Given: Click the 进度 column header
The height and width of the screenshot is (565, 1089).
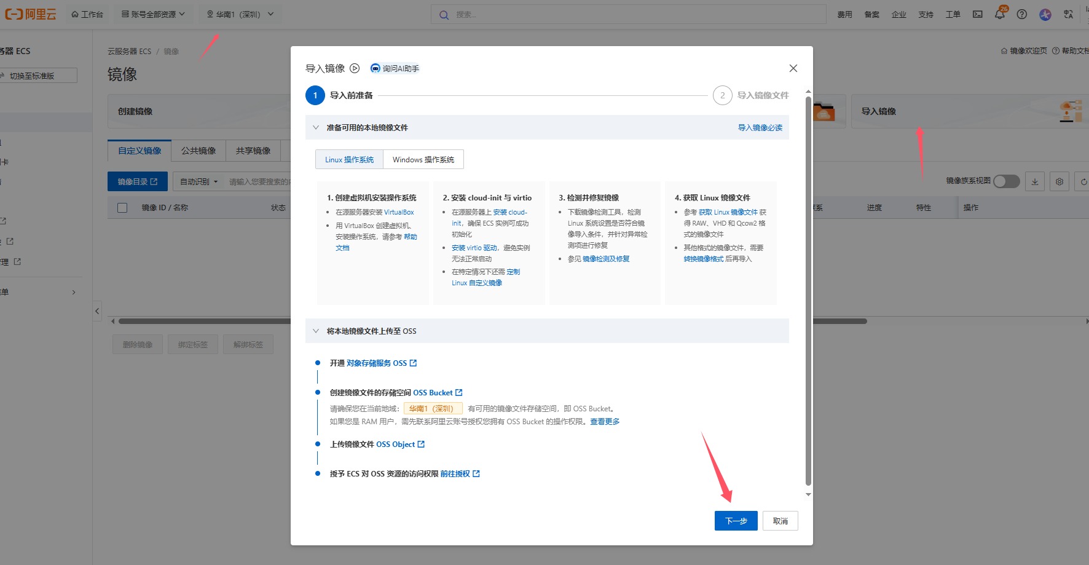Looking at the screenshot, I should click(x=875, y=208).
